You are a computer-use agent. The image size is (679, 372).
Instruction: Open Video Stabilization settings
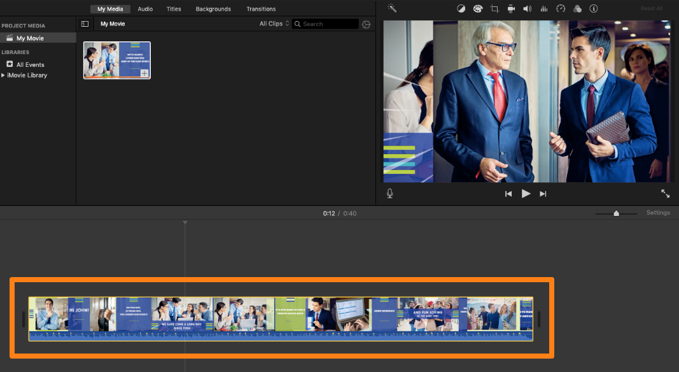[510, 8]
